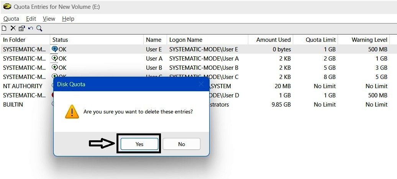
Task: Click logon name SYSTEMATIC-MODE\User E
Action: click(x=204, y=49)
